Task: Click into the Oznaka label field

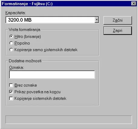Action: [52, 75]
